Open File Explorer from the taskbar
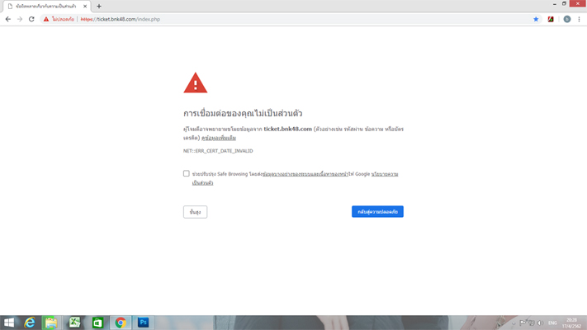This screenshot has height=330, width=587. [51, 323]
